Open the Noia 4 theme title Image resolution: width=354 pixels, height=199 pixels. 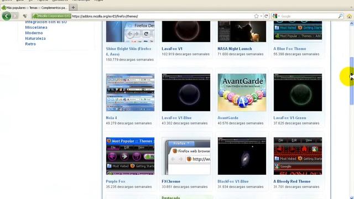click(x=111, y=118)
